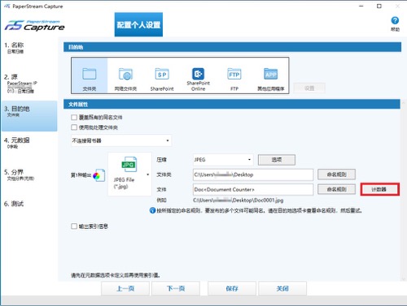This screenshot has width=407, height=306.
Task: Open the 不连接服务器 dropdown
Action: pyautogui.click(x=121, y=140)
